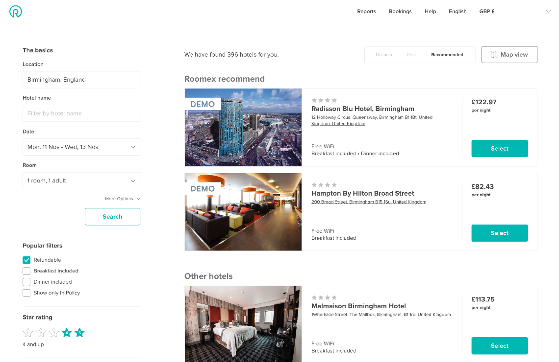Select the 4-star rating icon
This screenshot has height=362, width=559.
[67, 333]
